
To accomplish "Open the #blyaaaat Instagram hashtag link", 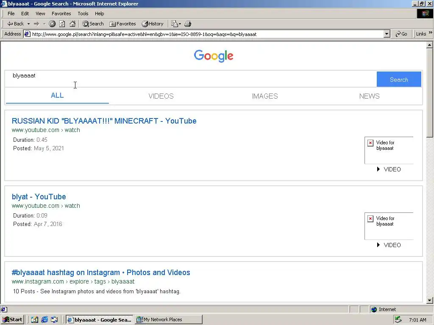I will (101, 273).
